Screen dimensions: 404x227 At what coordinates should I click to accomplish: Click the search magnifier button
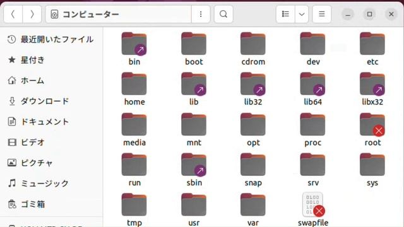[223, 14]
